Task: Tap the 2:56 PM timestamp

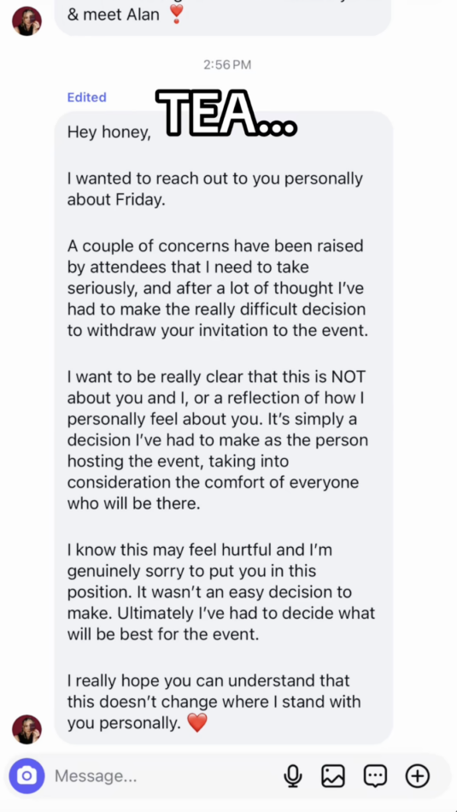Action: click(227, 65)
